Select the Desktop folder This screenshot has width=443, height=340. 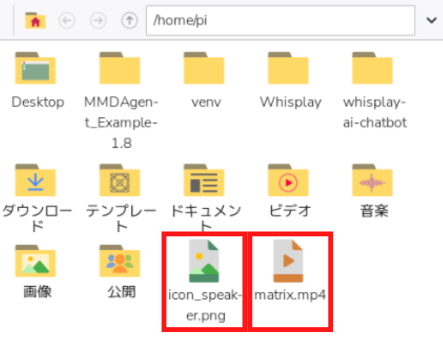(x=36, y=70)
